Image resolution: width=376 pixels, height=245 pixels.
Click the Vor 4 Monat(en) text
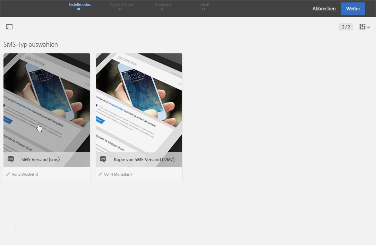click(118, 174)
